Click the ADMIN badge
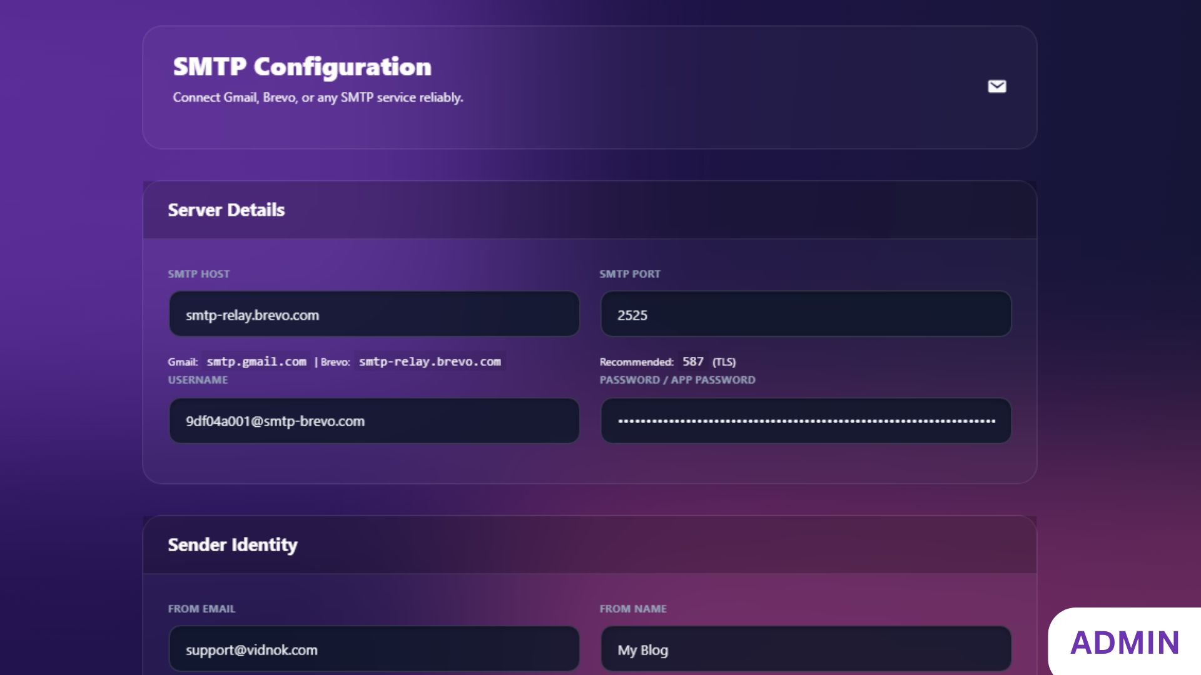Screen dimensions: 1201x675 pyautogui.click(x=1125, y=642)
